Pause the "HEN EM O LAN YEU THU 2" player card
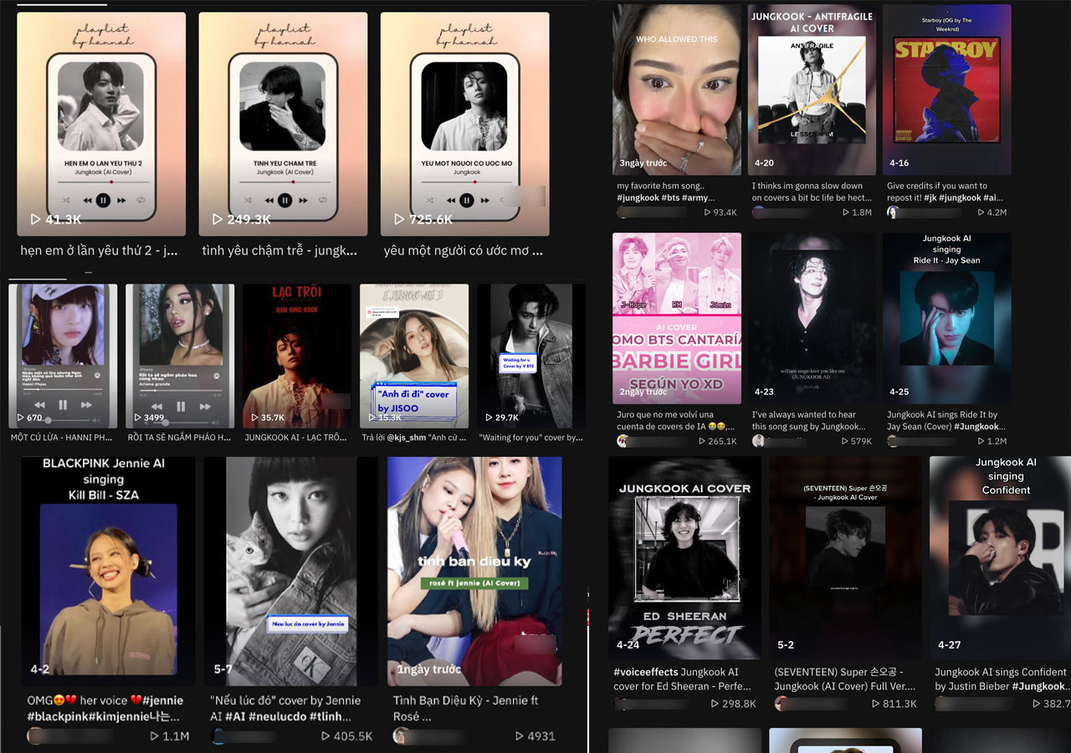 click(103, 200)
